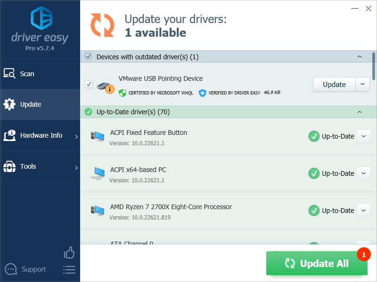This screenshot has width=377, height=282.
Task: Click the CERTIFIED BY MICROSOFT WHQL label
Action: (x=161, y=93)
